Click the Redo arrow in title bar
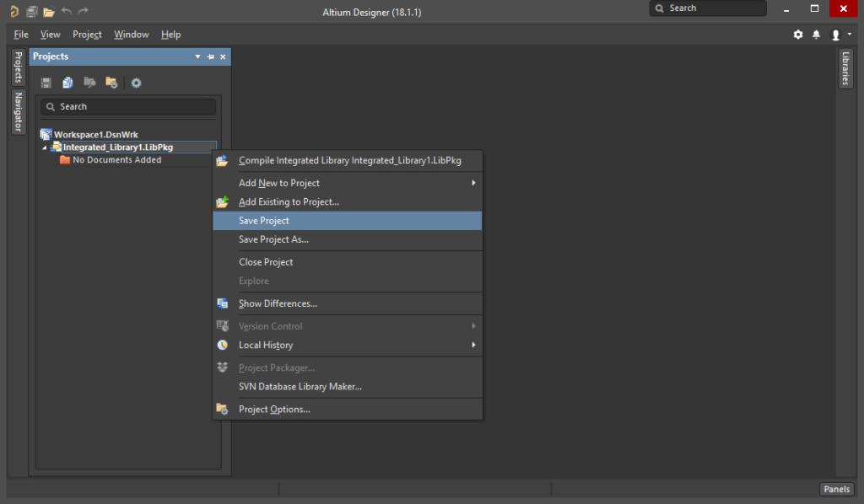The image size is (864, 504). (84, 11)
